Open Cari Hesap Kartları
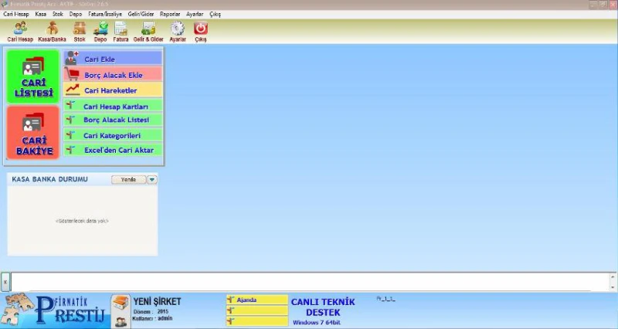This screenshot has width=618, height=329. click(x=113, y=106)
